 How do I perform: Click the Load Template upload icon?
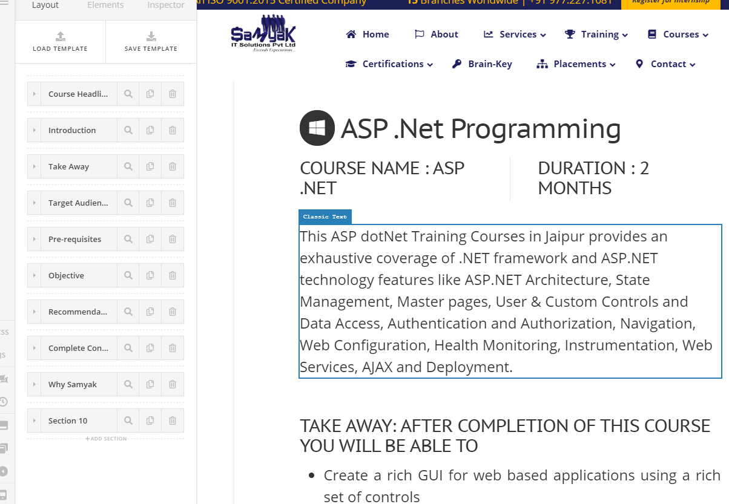click(60, 36)
